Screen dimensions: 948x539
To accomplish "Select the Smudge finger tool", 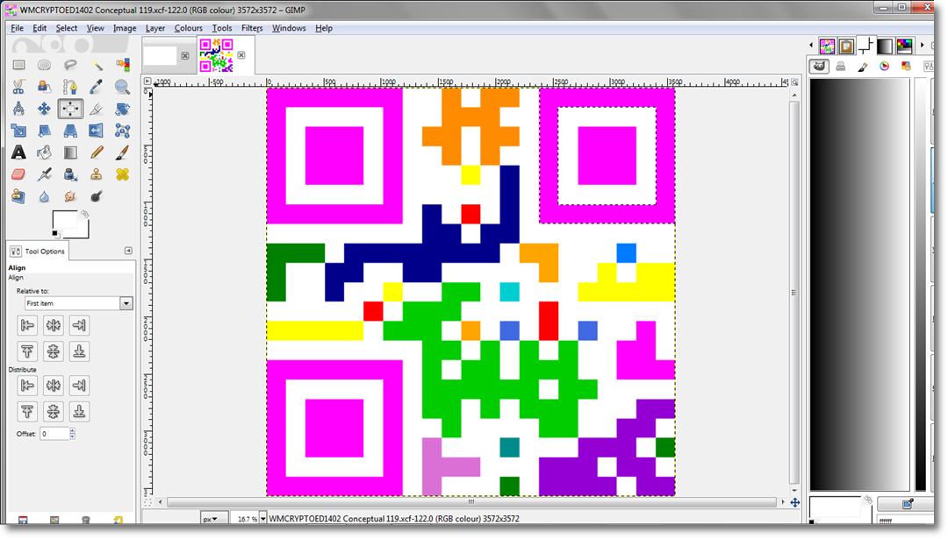I will 70,196.
